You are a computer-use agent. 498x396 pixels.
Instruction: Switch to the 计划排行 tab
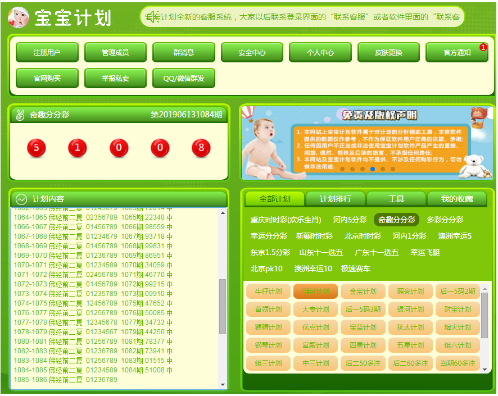click(335, 199)
